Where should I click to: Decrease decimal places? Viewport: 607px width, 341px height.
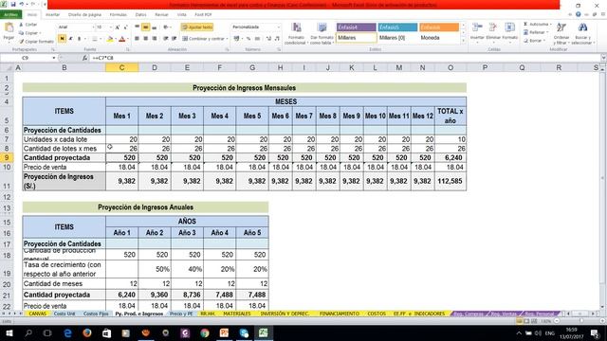tap(277, 39)
